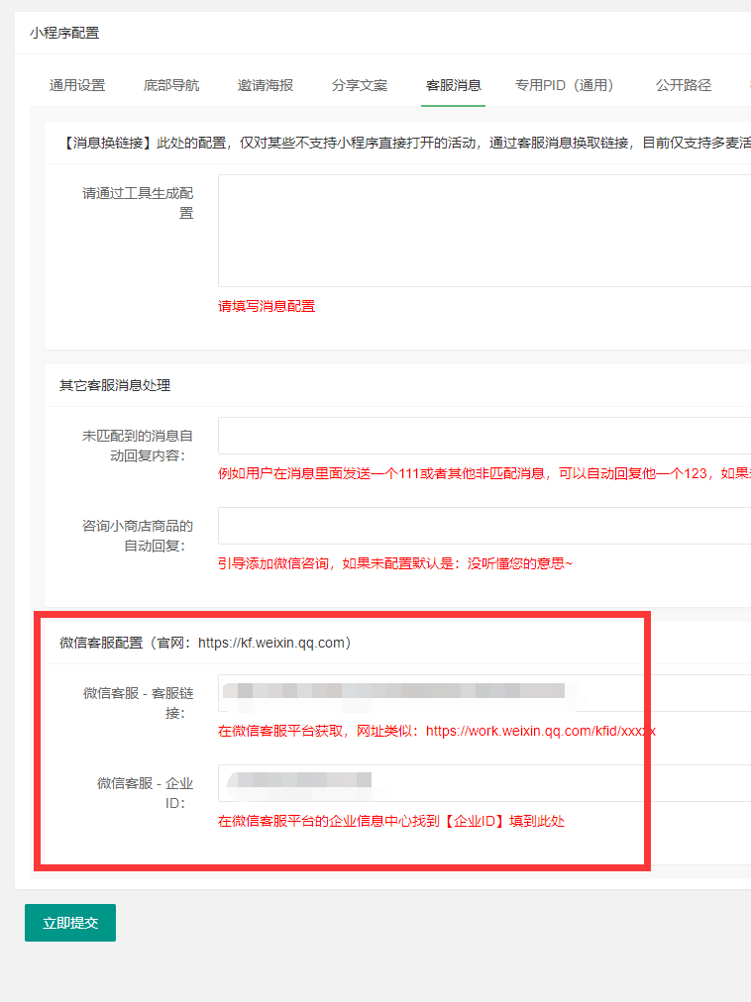
Task: Click the 未匹配到的消息自动回复内容 input
Action: [x=484, y=436]
